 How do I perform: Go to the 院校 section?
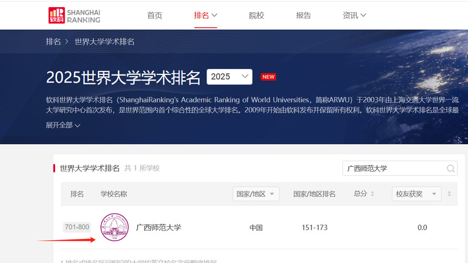pos(256,15)
